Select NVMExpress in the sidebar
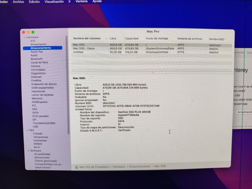Screen dimensions: 252x189 point(40,102)
